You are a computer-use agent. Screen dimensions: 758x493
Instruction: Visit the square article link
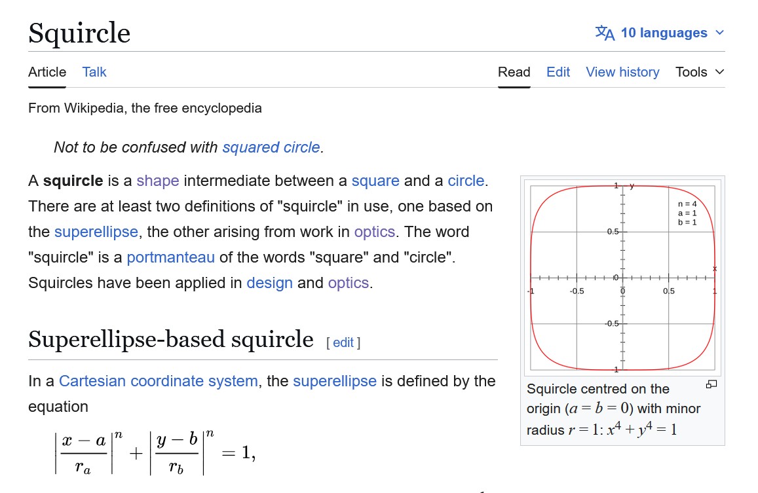coord(375,181)
